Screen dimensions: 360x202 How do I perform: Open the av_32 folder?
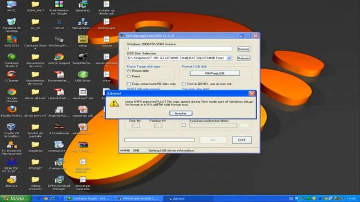tap(35, 24)
